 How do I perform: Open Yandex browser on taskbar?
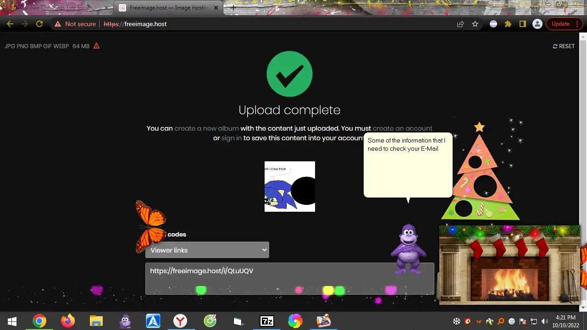[x=180, y=321]
